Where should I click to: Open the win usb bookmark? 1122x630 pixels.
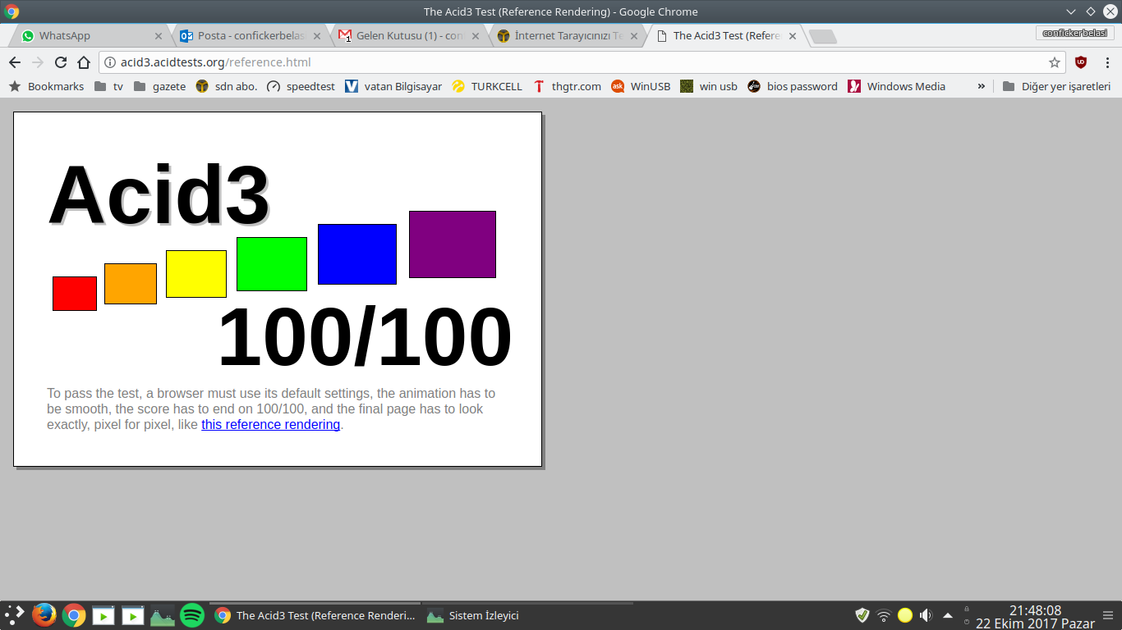(x=709, y=86)
